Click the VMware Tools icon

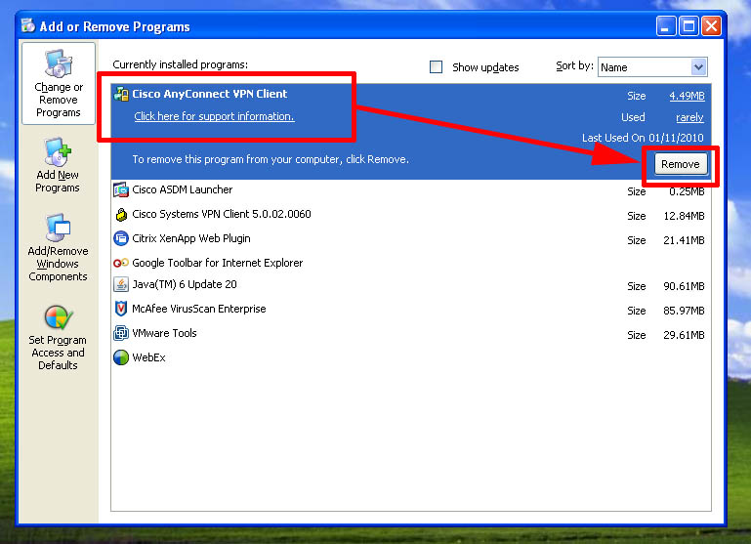point(121,333)
